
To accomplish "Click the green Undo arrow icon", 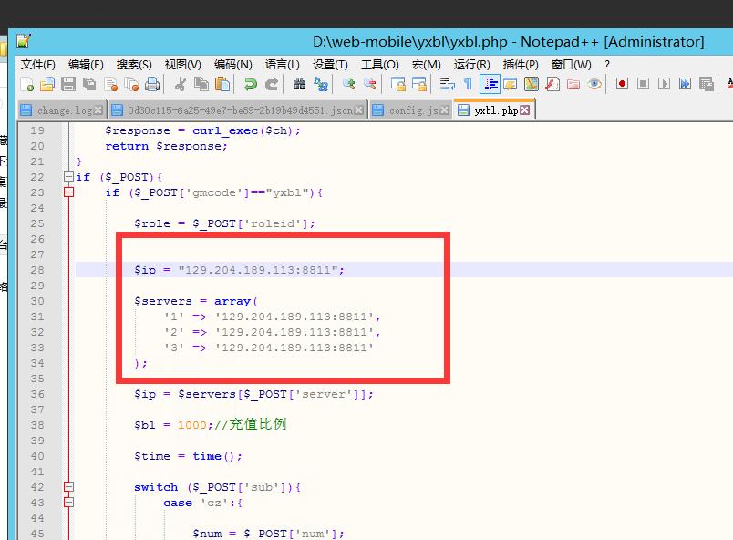I will click(x=250, y=84).
